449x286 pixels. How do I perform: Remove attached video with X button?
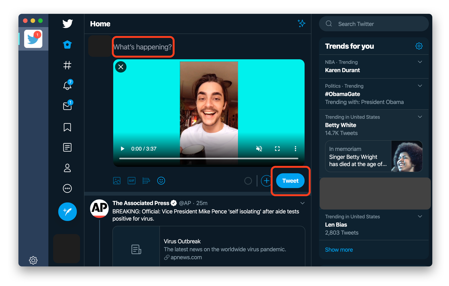[x=121, y=67]
